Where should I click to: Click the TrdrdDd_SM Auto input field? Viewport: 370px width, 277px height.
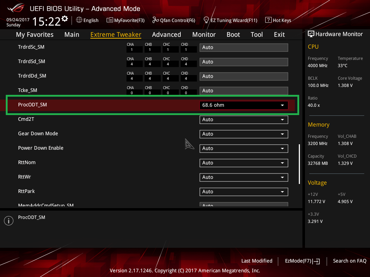[x=244, y=76]
